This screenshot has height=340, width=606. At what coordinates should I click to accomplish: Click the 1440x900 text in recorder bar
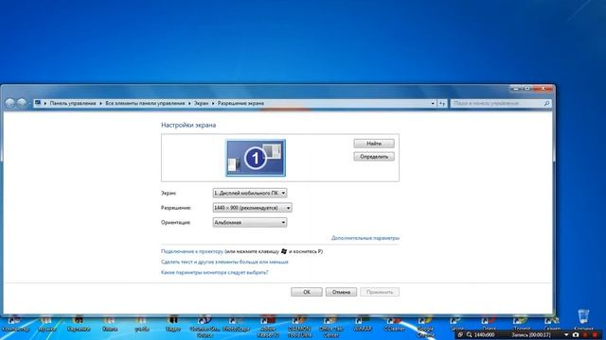pyautogui.click(x=484, y=335)
